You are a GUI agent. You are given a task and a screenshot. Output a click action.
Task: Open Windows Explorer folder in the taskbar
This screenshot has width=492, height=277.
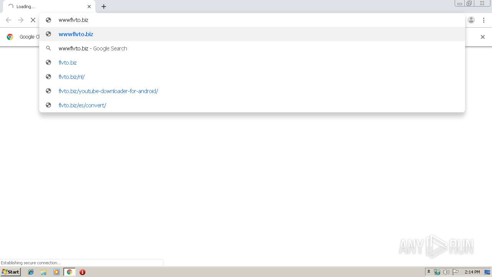point(43,272)
